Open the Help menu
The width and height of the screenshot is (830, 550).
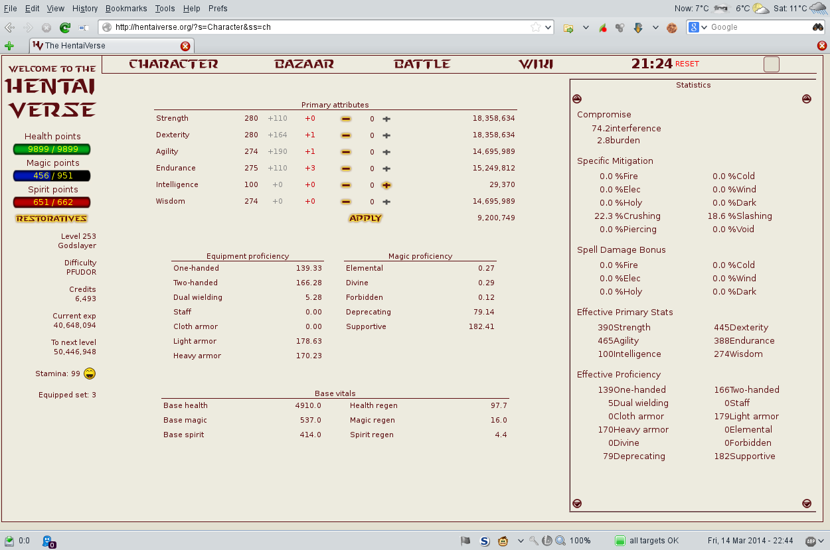click(x=191, y=9)
